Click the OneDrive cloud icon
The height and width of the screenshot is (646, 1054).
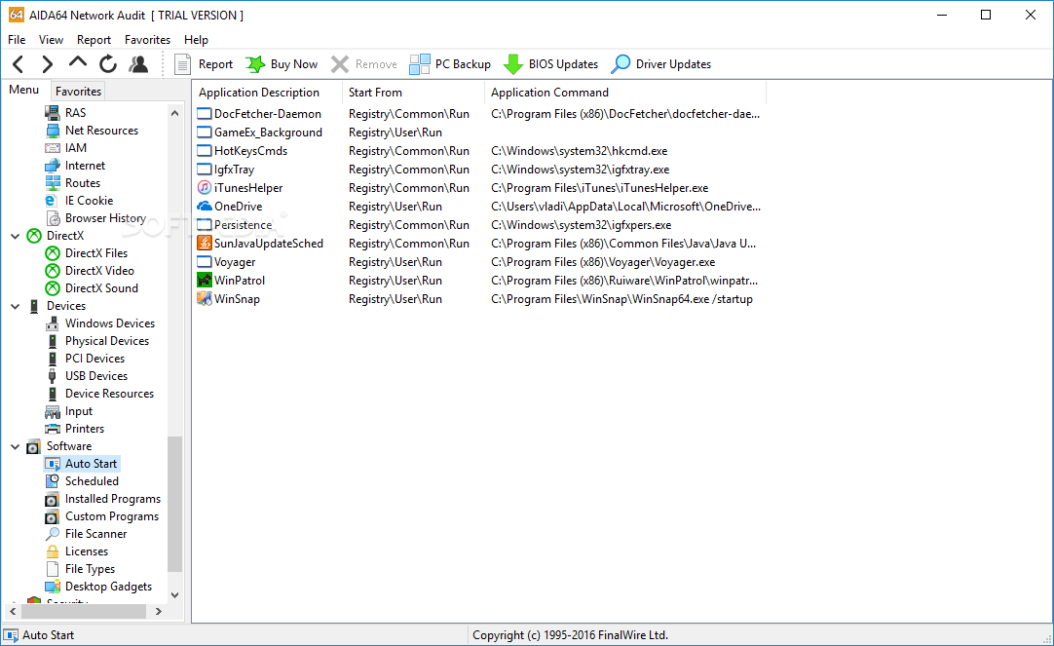205,207
